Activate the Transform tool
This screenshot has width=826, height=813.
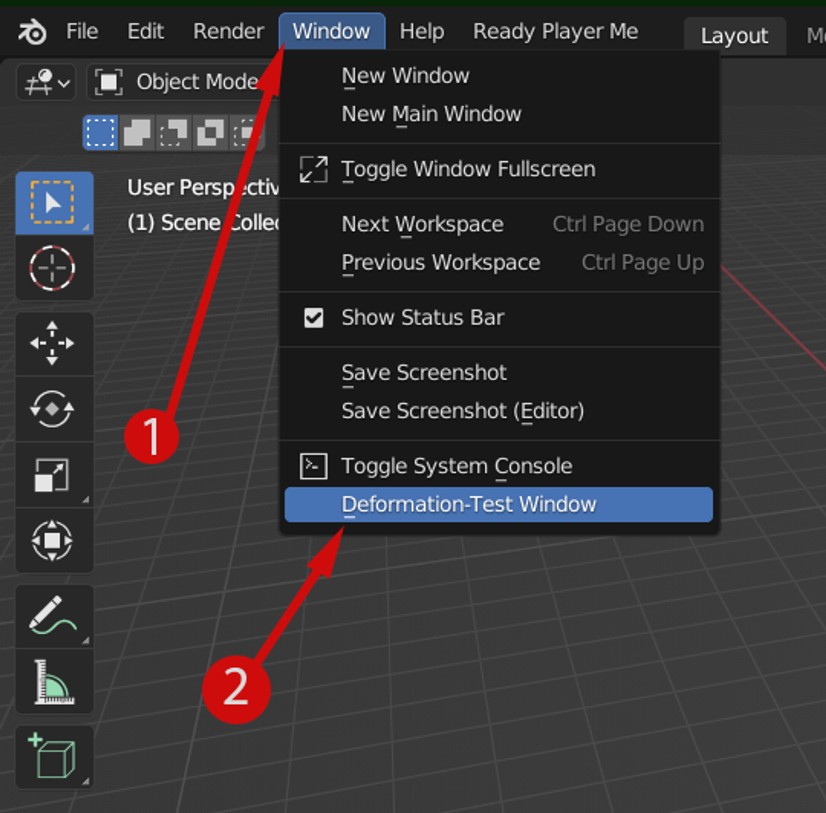click(55, 541)
